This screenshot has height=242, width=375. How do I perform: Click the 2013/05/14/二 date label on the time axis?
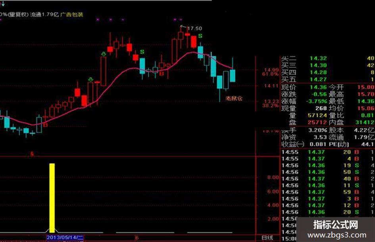(x=65, y=238)
